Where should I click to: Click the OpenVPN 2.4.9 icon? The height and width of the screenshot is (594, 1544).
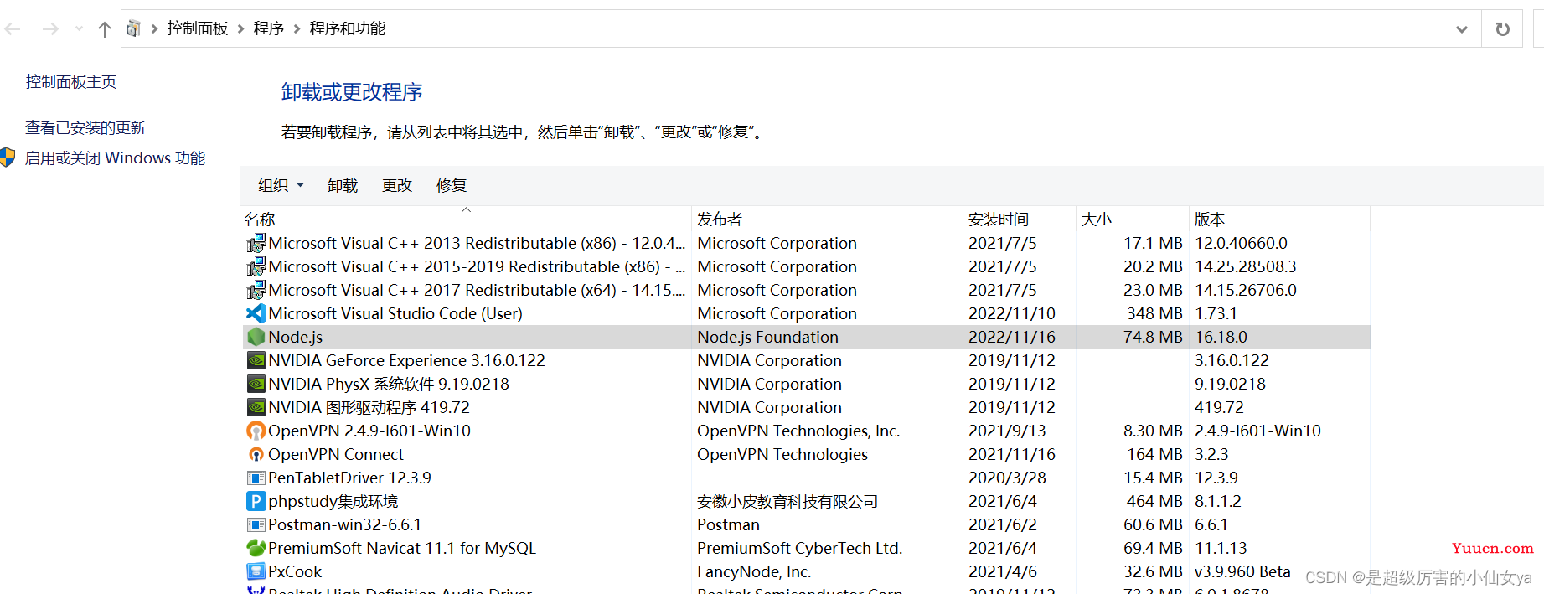pyautogui.click(x=256, y=431)
